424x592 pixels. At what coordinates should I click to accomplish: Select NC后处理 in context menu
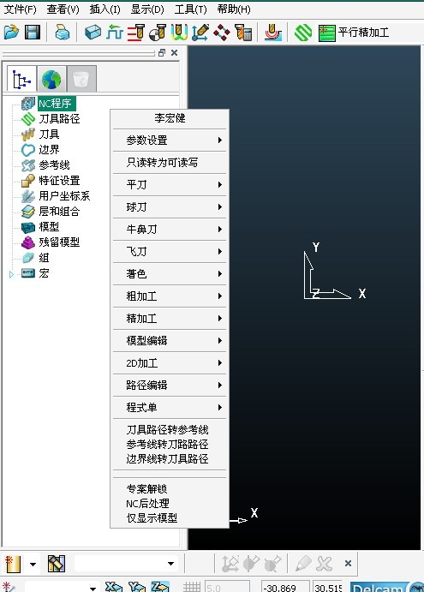point(147,503)
